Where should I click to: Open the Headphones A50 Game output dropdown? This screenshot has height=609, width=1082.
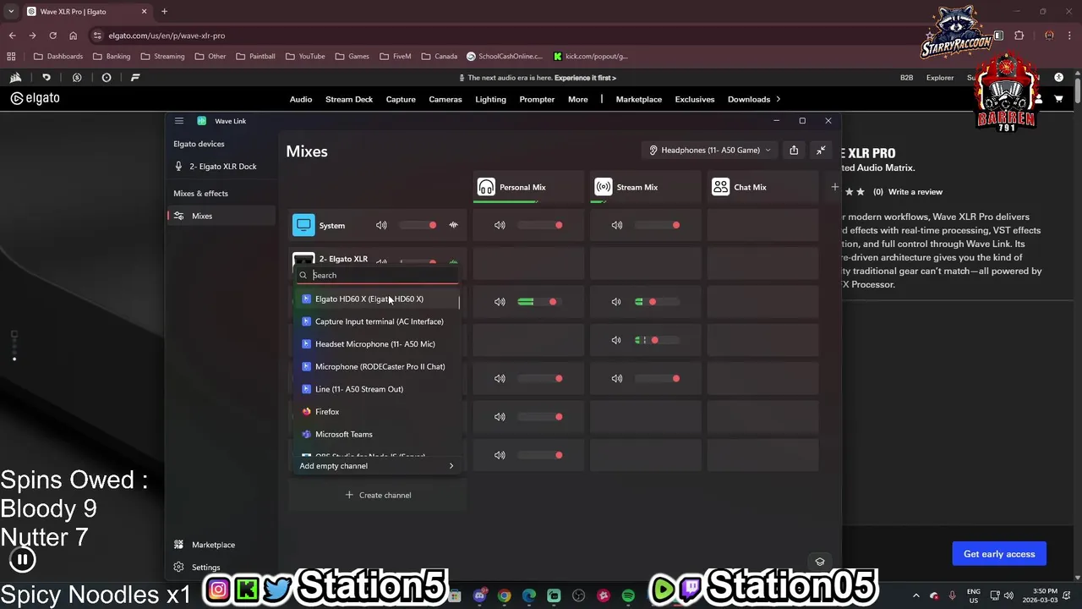pos(710,151)
